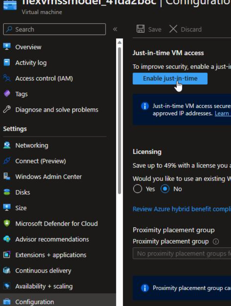The height and width of the screenshot is (306, 231).
Task: Click the Advisor recommendations icon
Action: click(x=7, y=239)
